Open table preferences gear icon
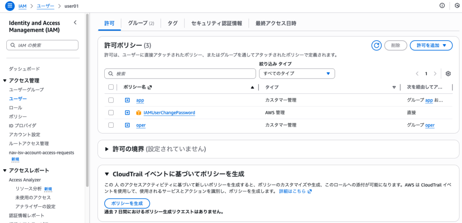 (448, 74)
